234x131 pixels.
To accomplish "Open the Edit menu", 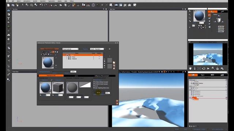I will point(13,1).
